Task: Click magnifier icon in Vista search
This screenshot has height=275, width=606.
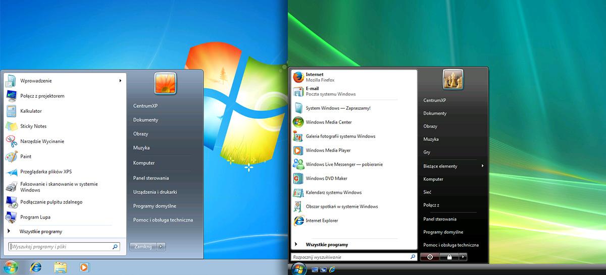Action: pos(413,257)
